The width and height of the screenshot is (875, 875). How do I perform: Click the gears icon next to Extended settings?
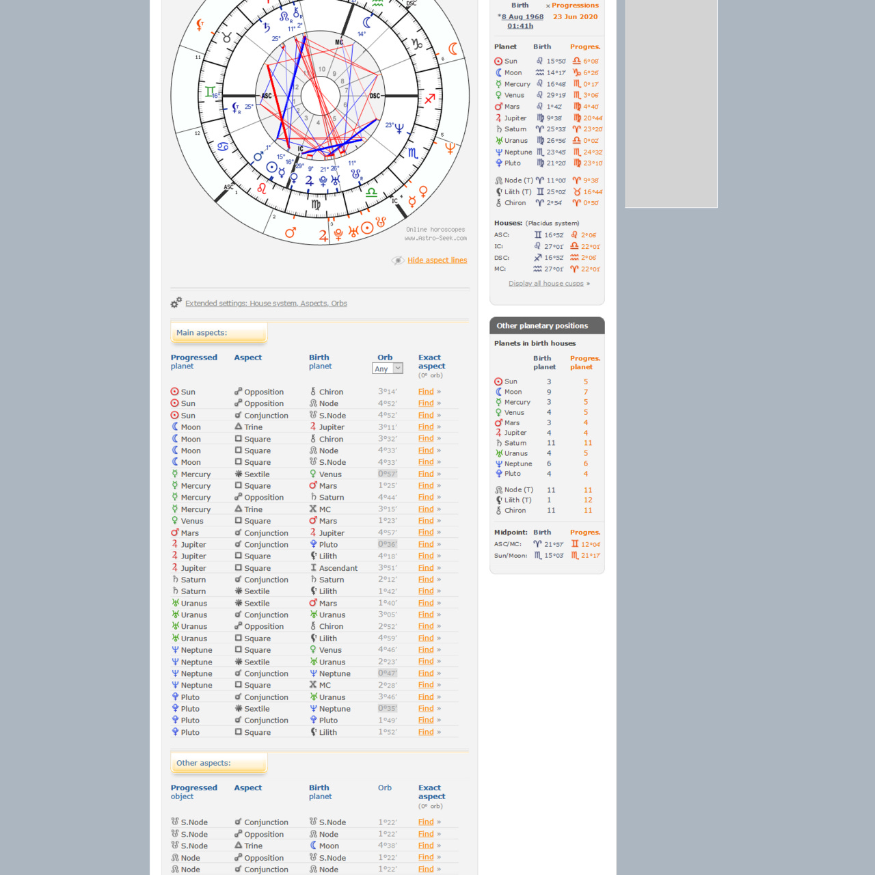176,302
